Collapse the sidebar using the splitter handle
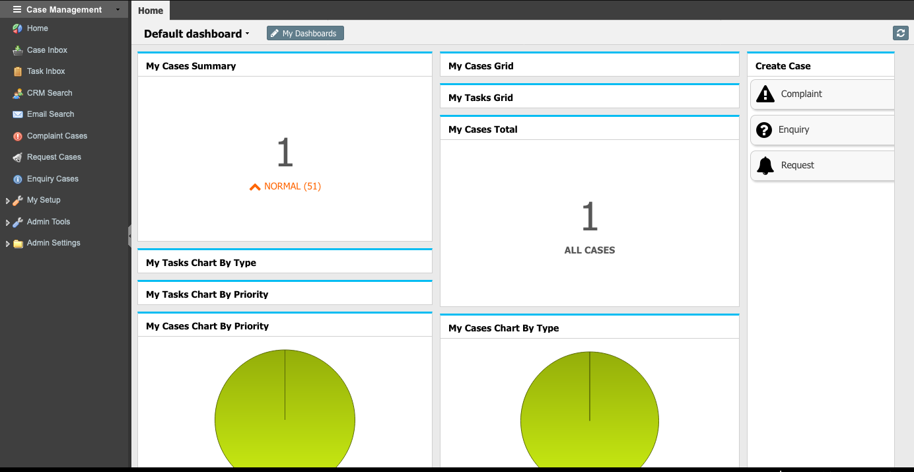 tap(130, 236)
